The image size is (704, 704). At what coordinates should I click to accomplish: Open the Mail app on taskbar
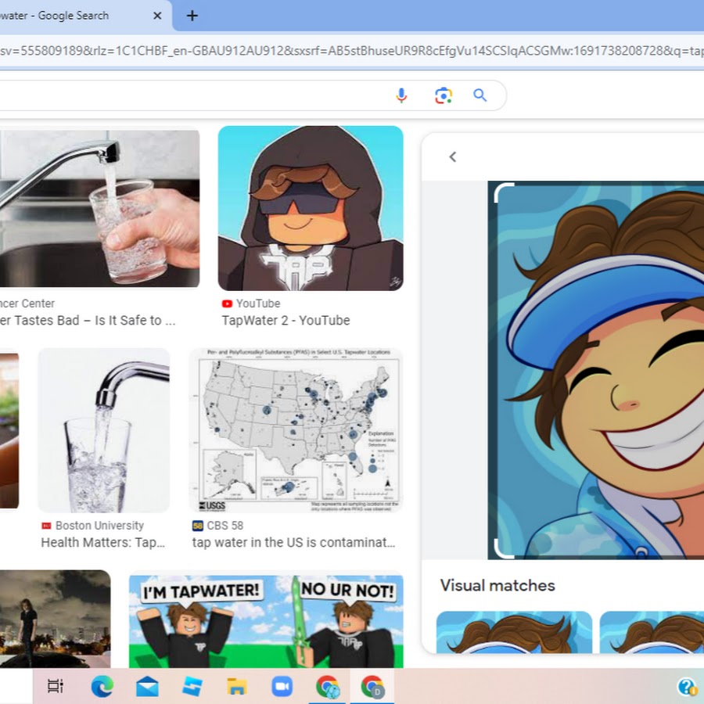(x=147, y=687)
